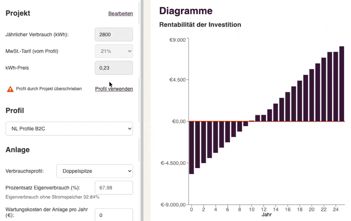The height and width of the screenshot is (221, 351).
Task: Expand the Verbrauchsprofil Doppelspitze dropdown
Action: tap(95, 171)
